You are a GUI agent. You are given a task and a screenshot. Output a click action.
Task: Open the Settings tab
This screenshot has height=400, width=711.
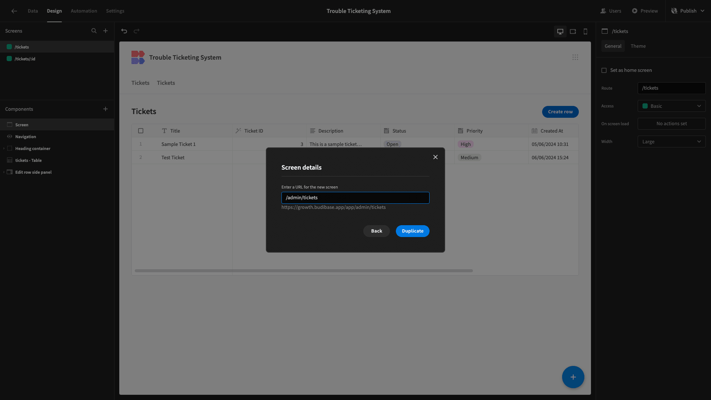coord(115,11)
